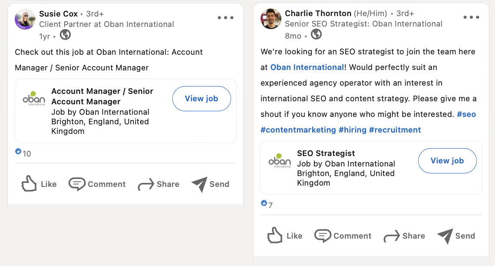The height and width of the screenshot is (266, 495).
Task: Comment on Susie Cox's post
Action: point(97,184)
